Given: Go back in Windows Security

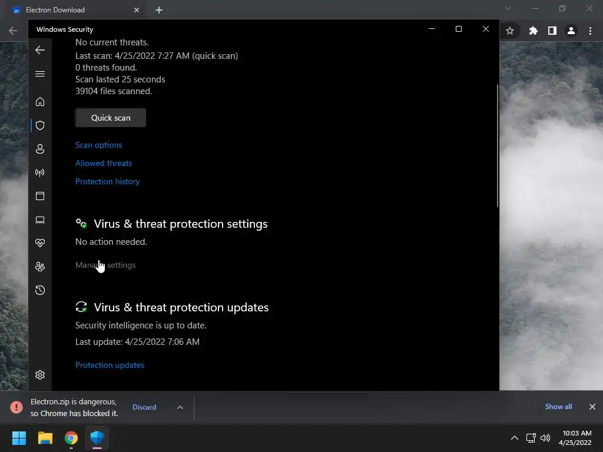Looking at the screenshot, I should point(40,50).
